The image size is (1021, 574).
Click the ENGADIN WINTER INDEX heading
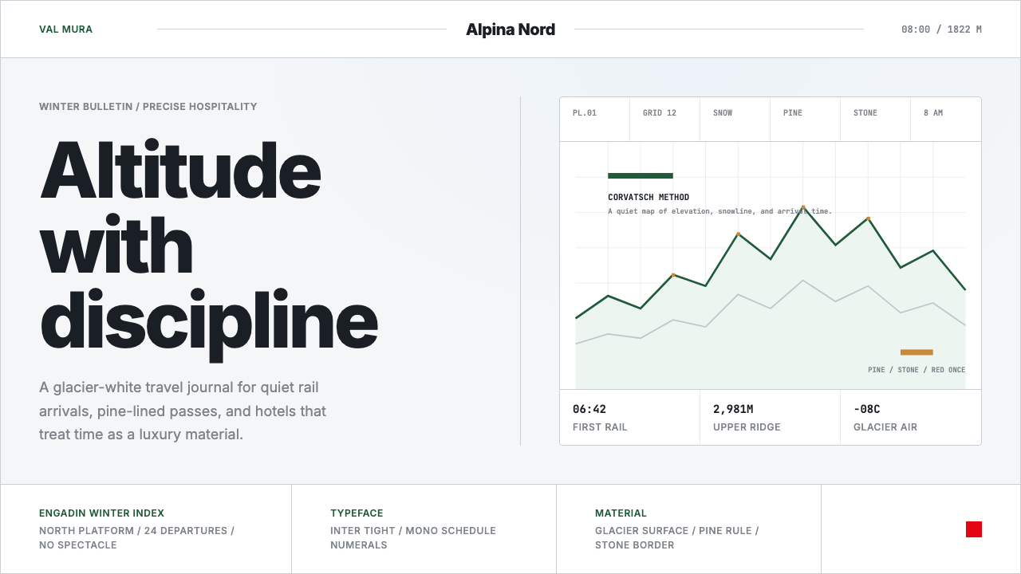[101, 513]
